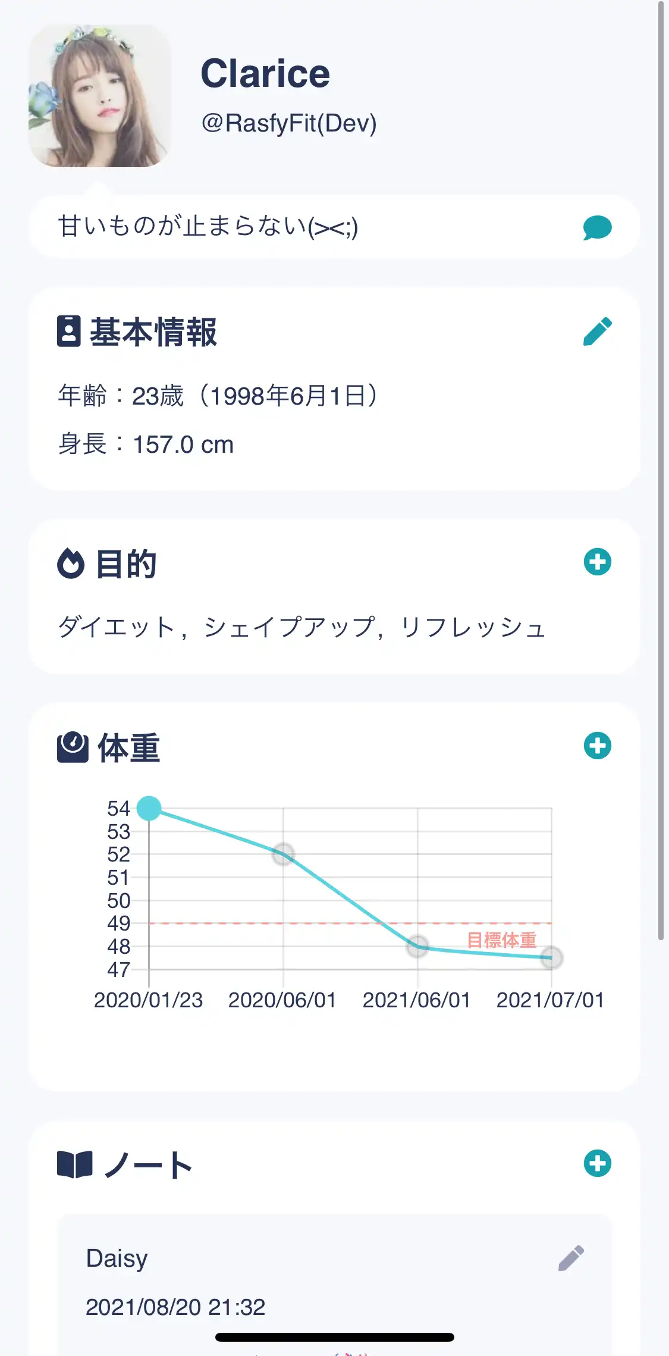
Task: Open the Daisy note card
Action: [x=335, y=1285]
